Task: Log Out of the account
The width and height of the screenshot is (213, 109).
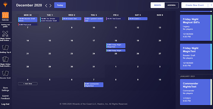Action: 5,104
